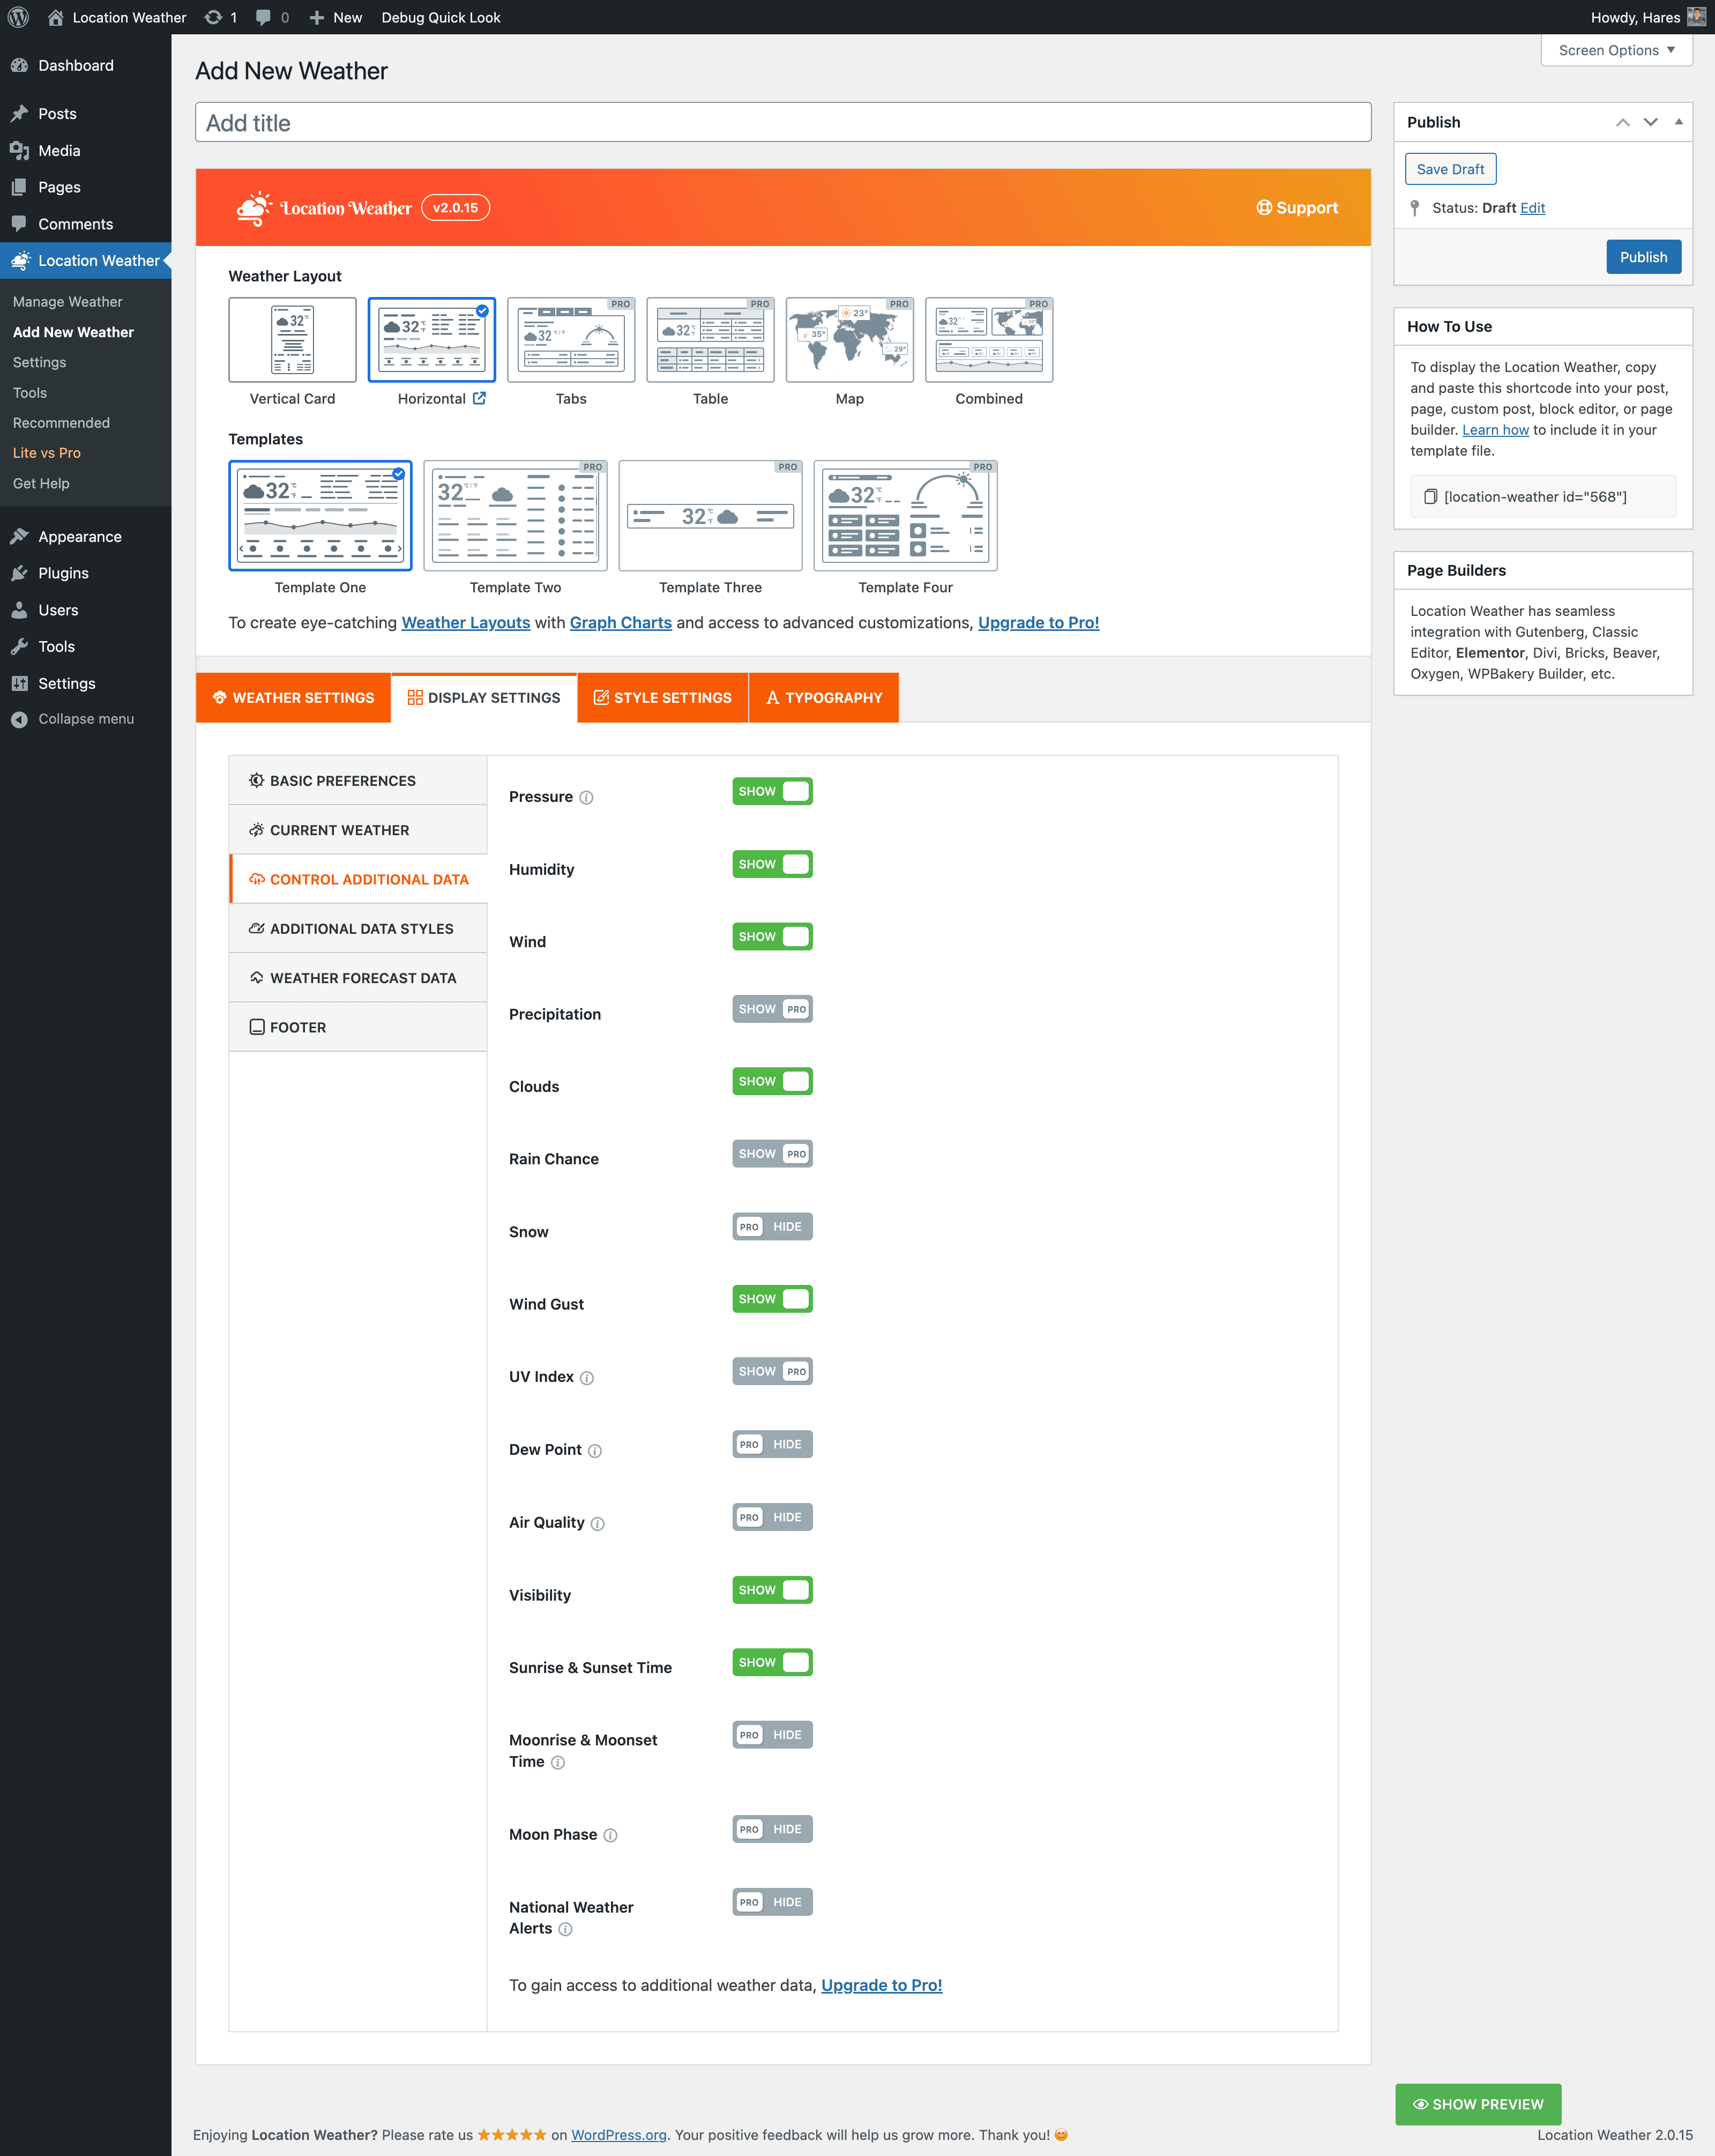1715x2156 pixels.
Task: Click the Show Preview button
Action: (1478, 2104)
